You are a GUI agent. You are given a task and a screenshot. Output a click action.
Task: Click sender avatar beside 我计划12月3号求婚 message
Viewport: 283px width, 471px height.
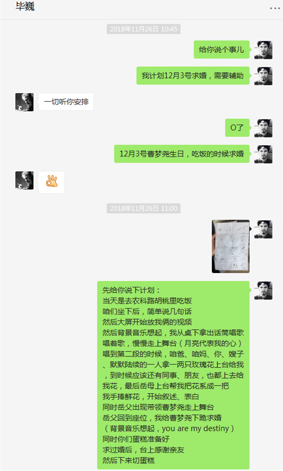point(263,76)
